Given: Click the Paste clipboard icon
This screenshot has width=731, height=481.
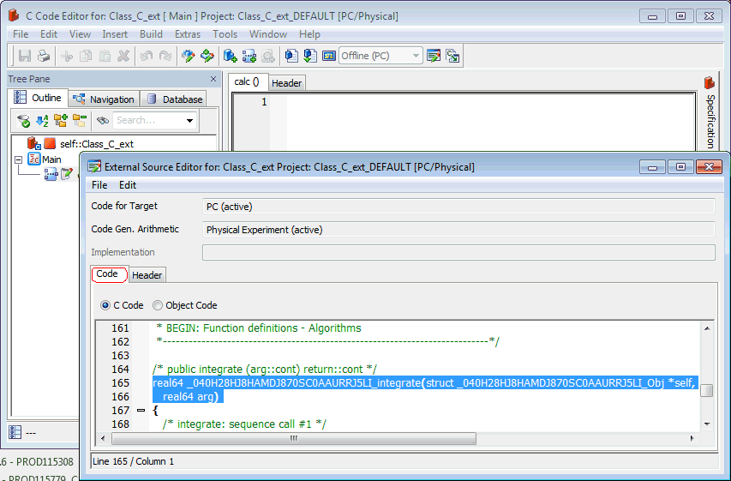Looking at the screenshot, I should (105, 57).
